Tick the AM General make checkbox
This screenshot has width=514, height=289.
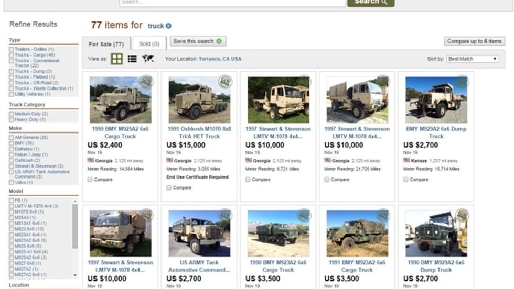click(12, 138)
